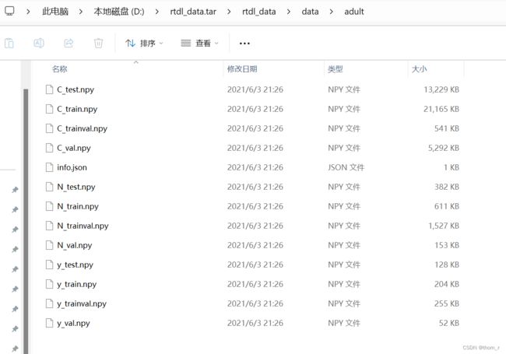Navigate to 此电脑 in breadcrumb
This screenshot has width=506, height=354.
pos(55,12)
